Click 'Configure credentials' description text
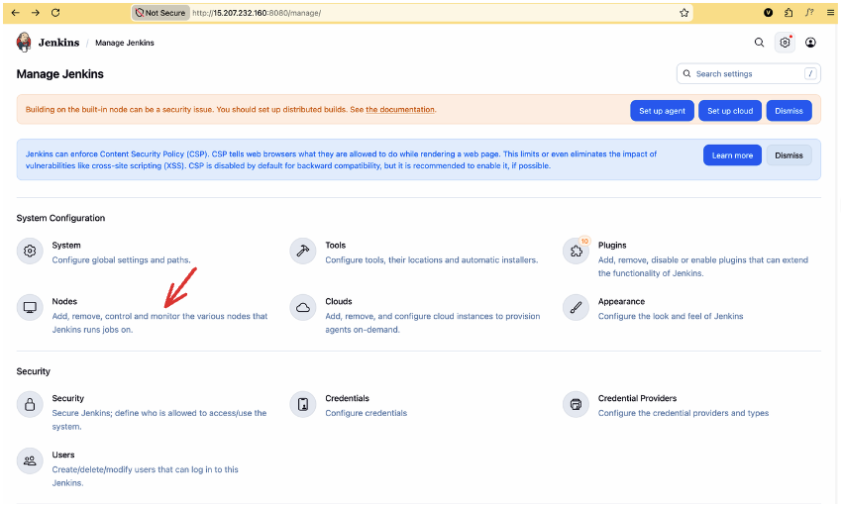The width and height of the screenshot is (841, 509). pos(366,413)
